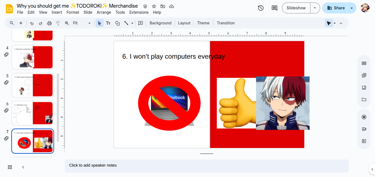375x177 pixels.
Task: Undo the last action
Action: point(32,23)
